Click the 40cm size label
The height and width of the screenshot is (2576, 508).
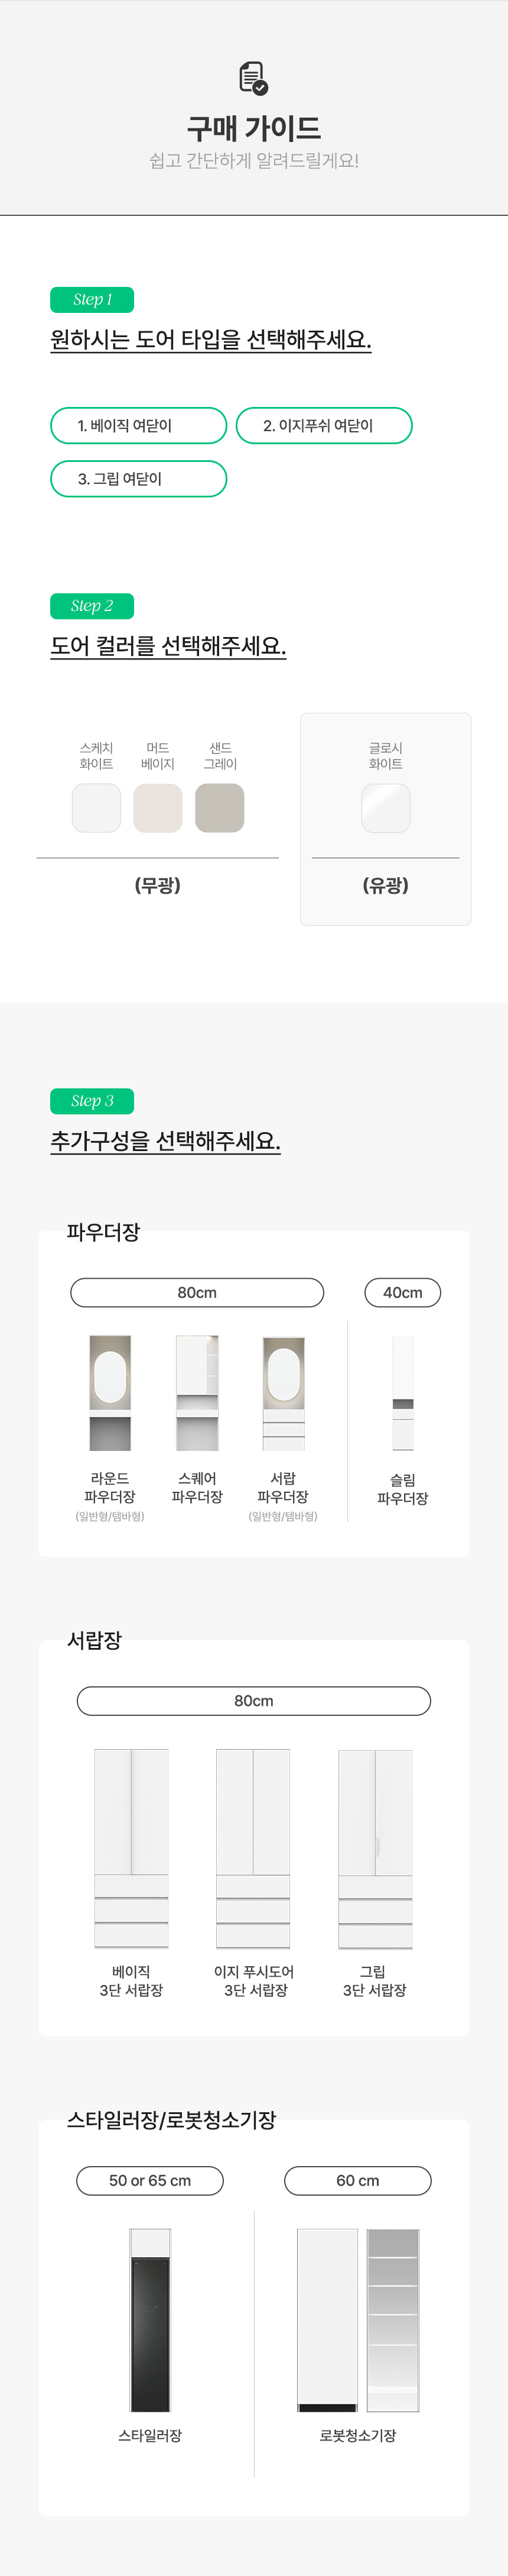402,1292
